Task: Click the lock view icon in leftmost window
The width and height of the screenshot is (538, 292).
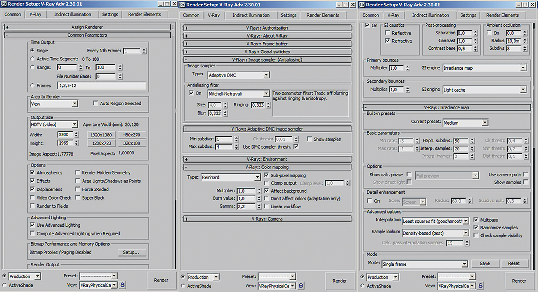Action: (122, 285)
